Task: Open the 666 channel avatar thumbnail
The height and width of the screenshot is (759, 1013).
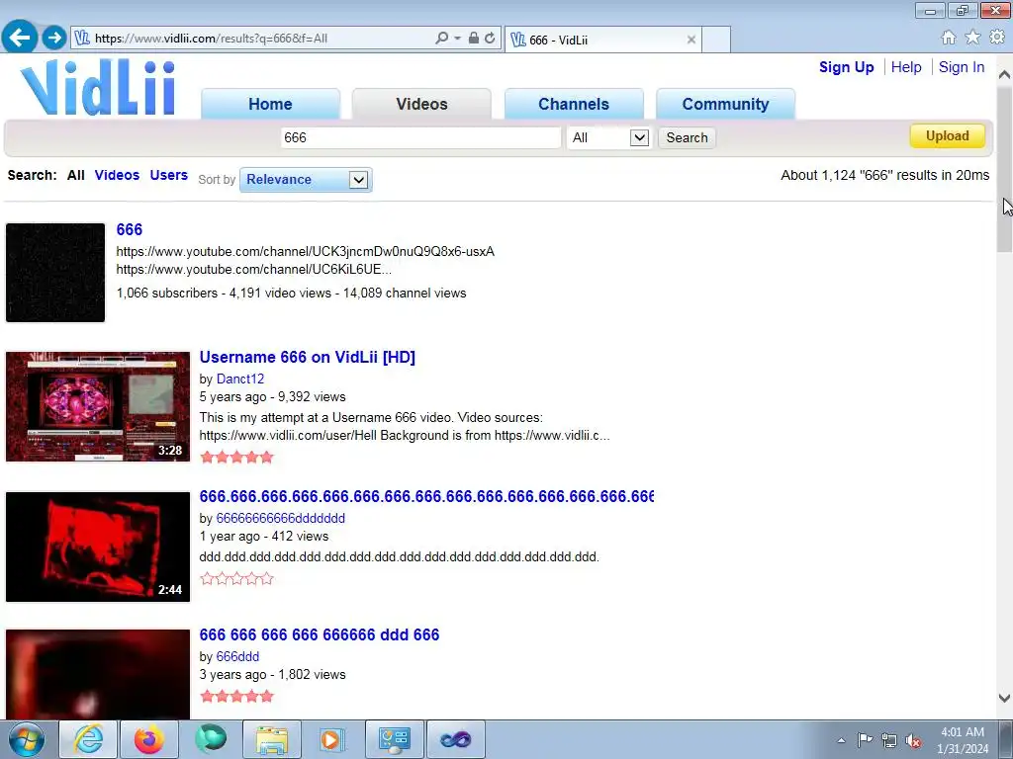Action: (55, 273)
